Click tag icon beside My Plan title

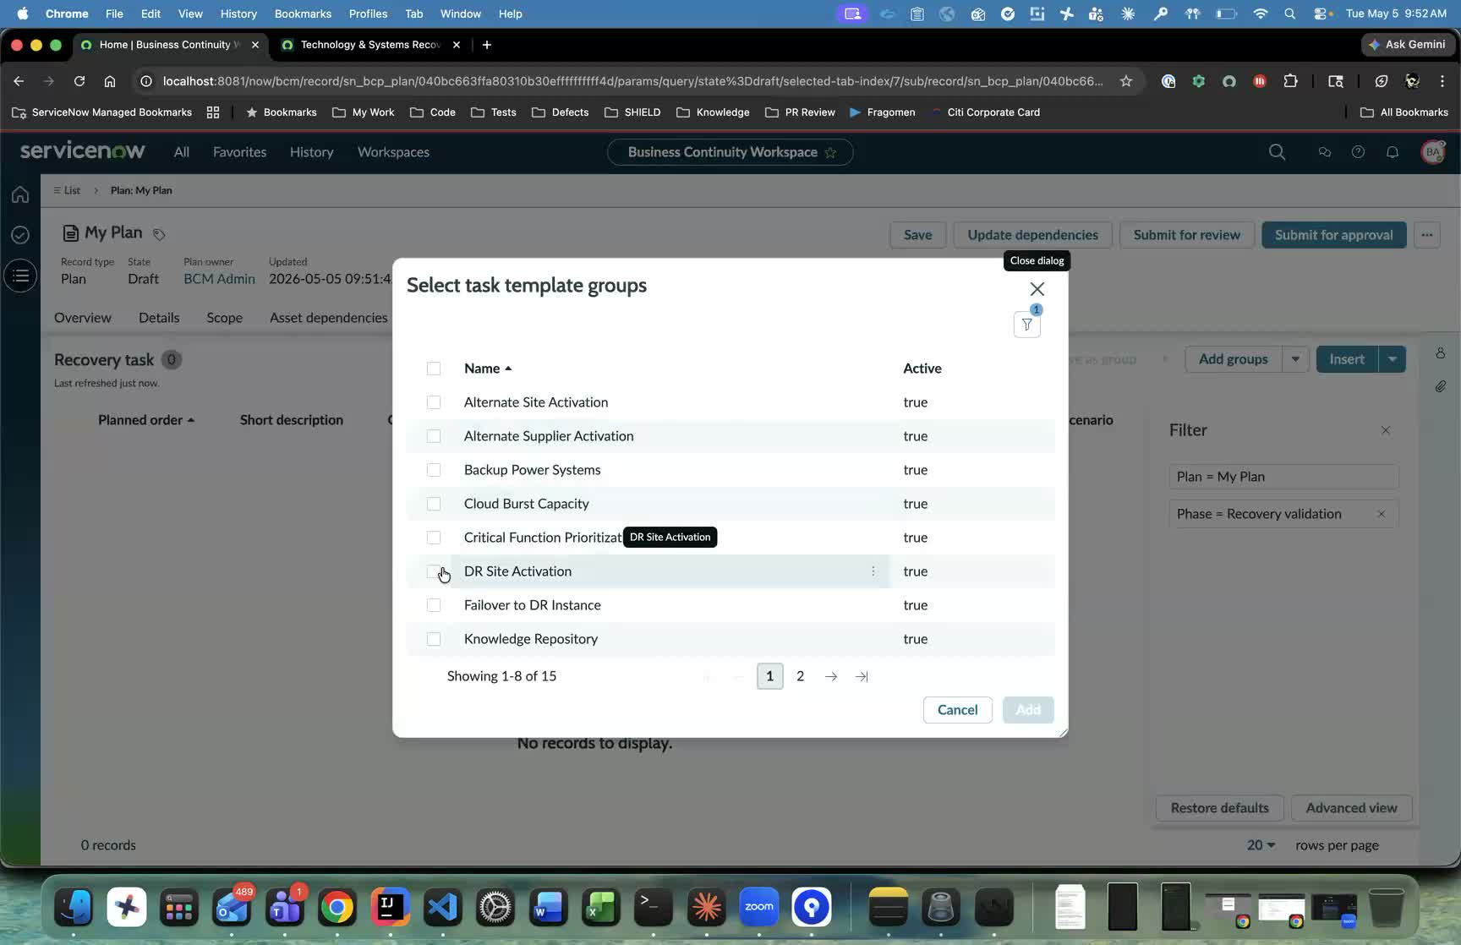click(x=159, y=234)
